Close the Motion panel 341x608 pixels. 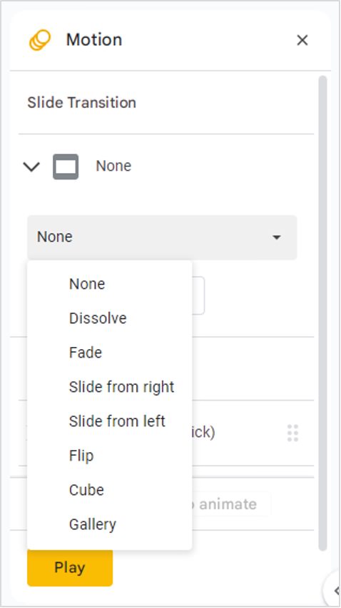302,40
